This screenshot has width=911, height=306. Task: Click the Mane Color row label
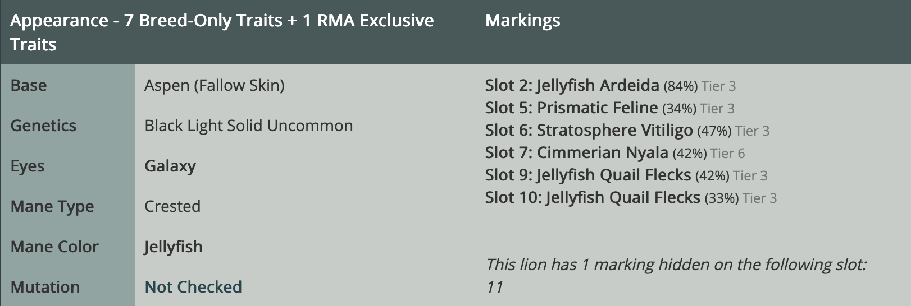[x=54, y=247]
